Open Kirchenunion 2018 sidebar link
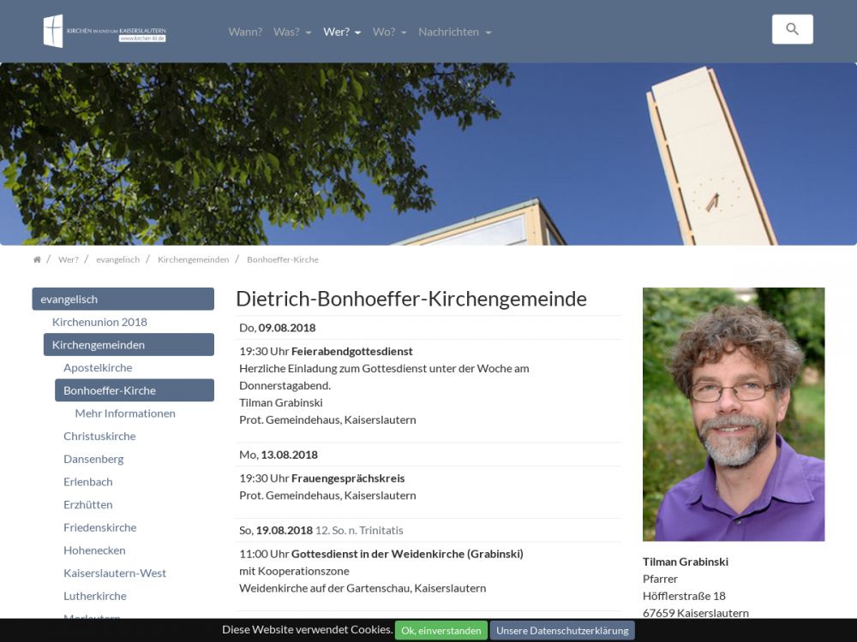The height and width of the screenshot is (642, 857). 99,322
